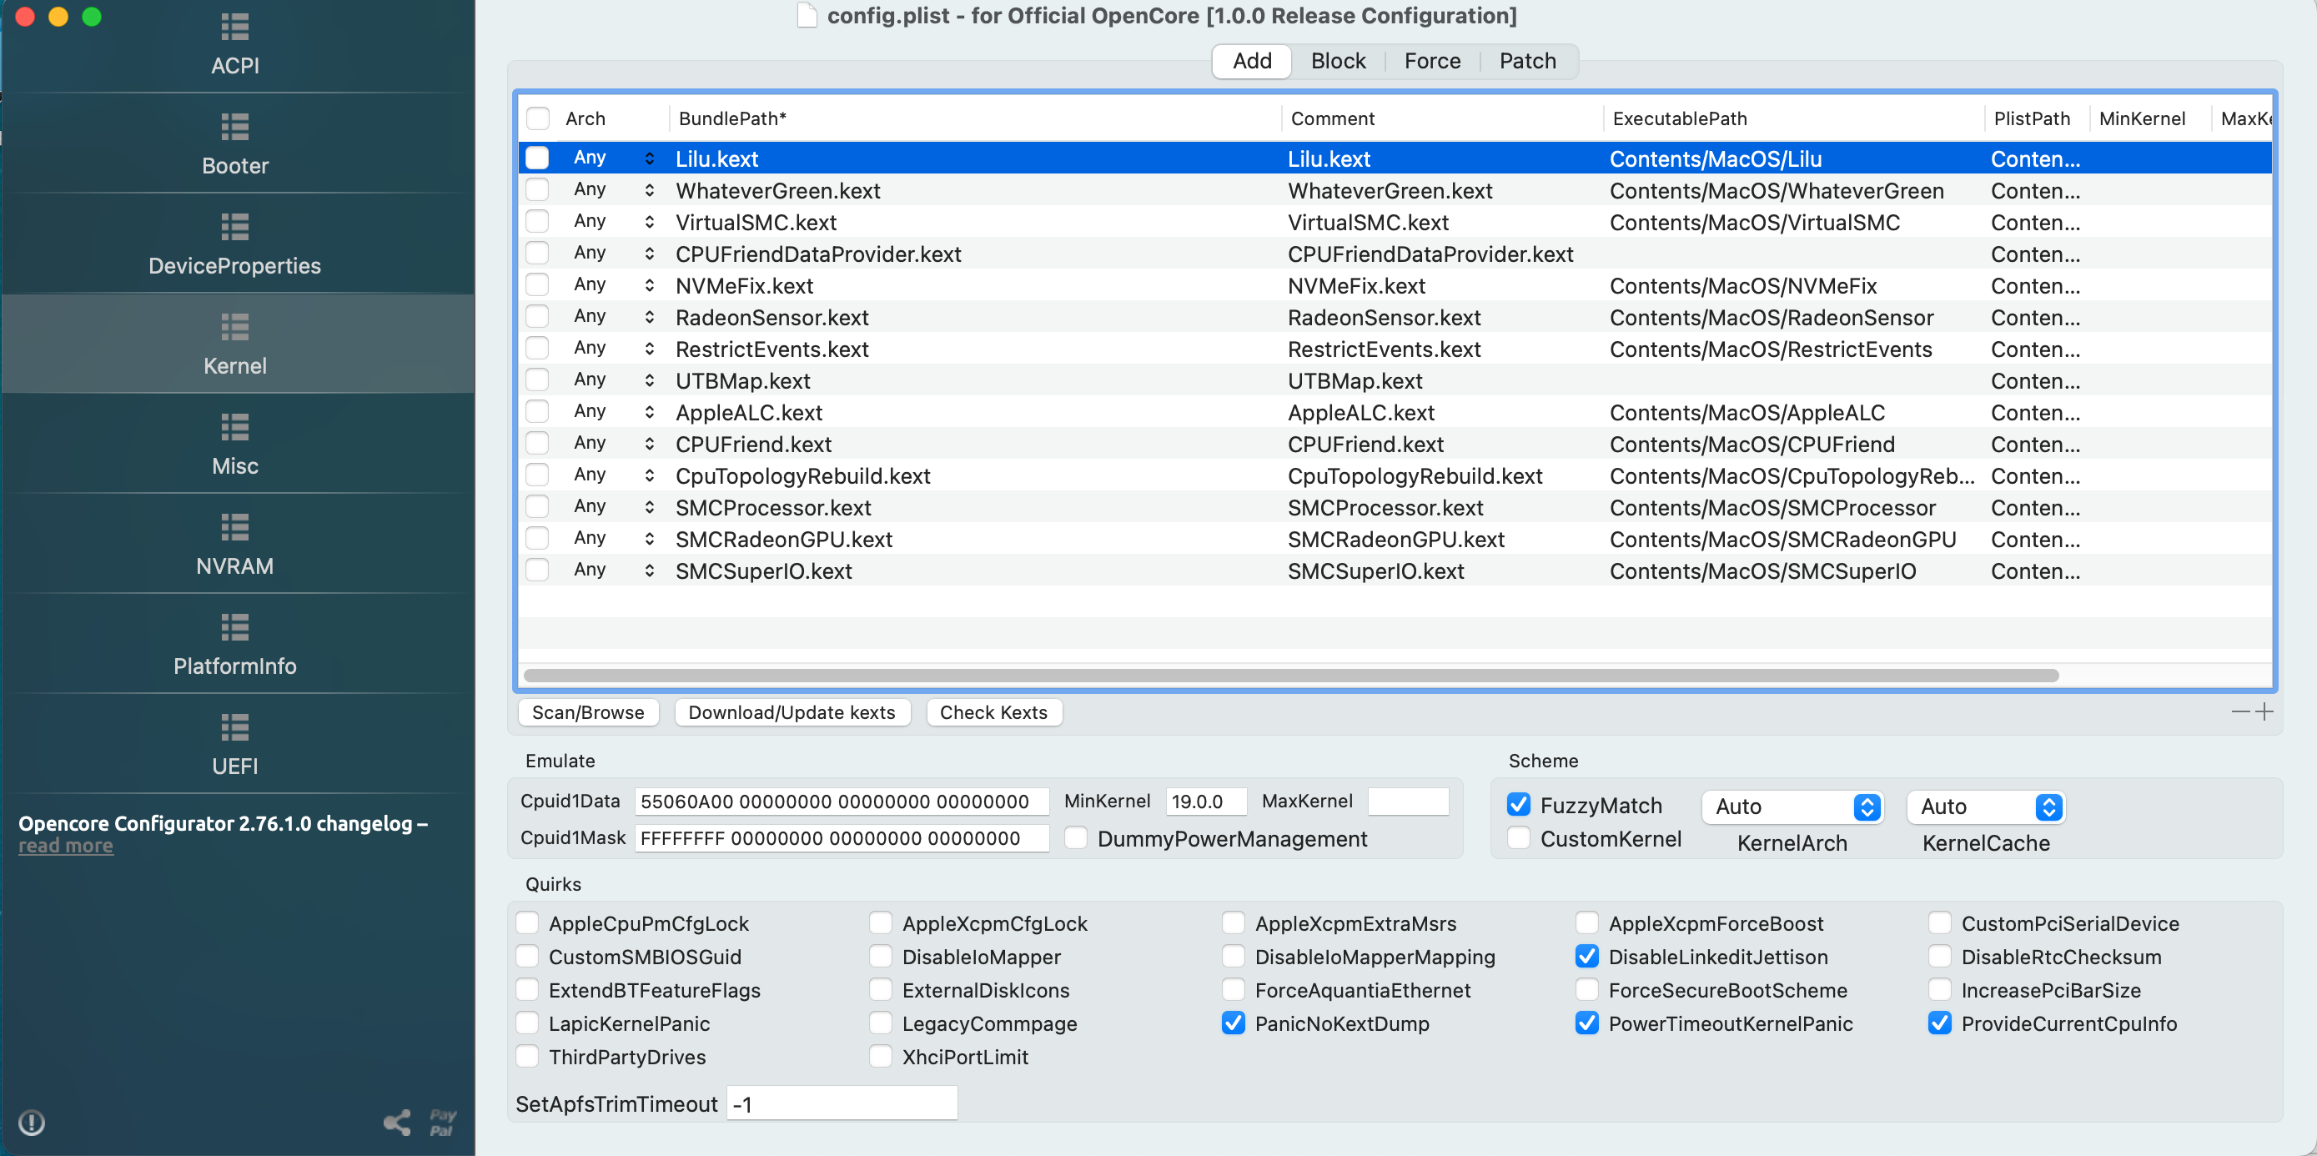Click Contents/MacOS/SMCRadeonGPU executable path cell
2317x1156 pixels.
coord(1796,539)
